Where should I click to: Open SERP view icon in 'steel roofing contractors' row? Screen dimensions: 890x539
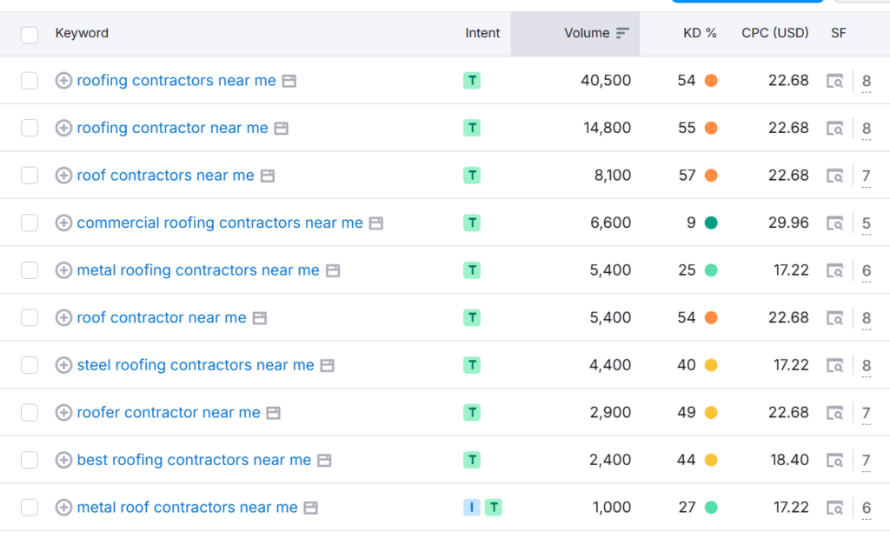pyautogui.click(x=835, y=366)
